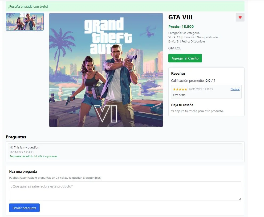
Task: Click the five gold stars rating
Action: click(x=180, y=89)
